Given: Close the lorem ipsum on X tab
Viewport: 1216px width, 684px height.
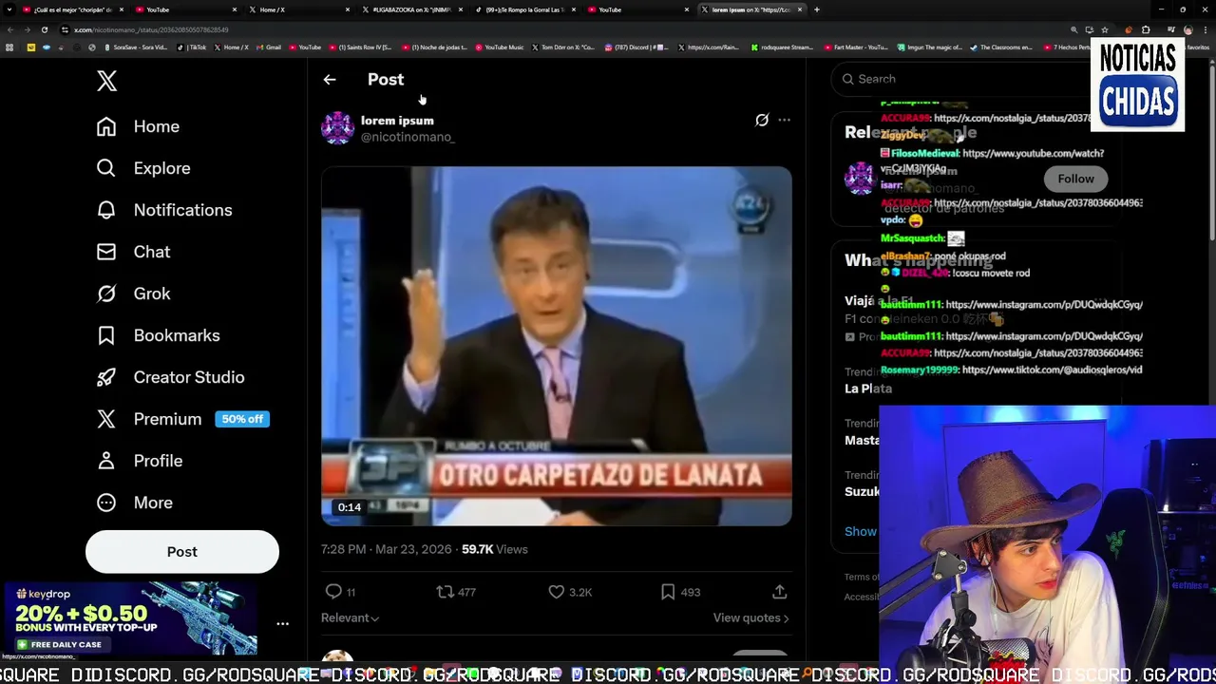Looking at the screenshot, I should [800, 9].
